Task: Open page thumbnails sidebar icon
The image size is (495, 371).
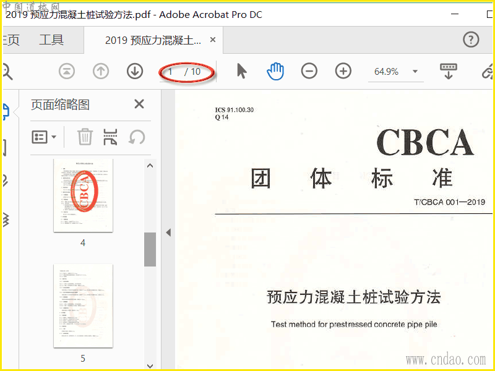Action: [x=6, y=112]
